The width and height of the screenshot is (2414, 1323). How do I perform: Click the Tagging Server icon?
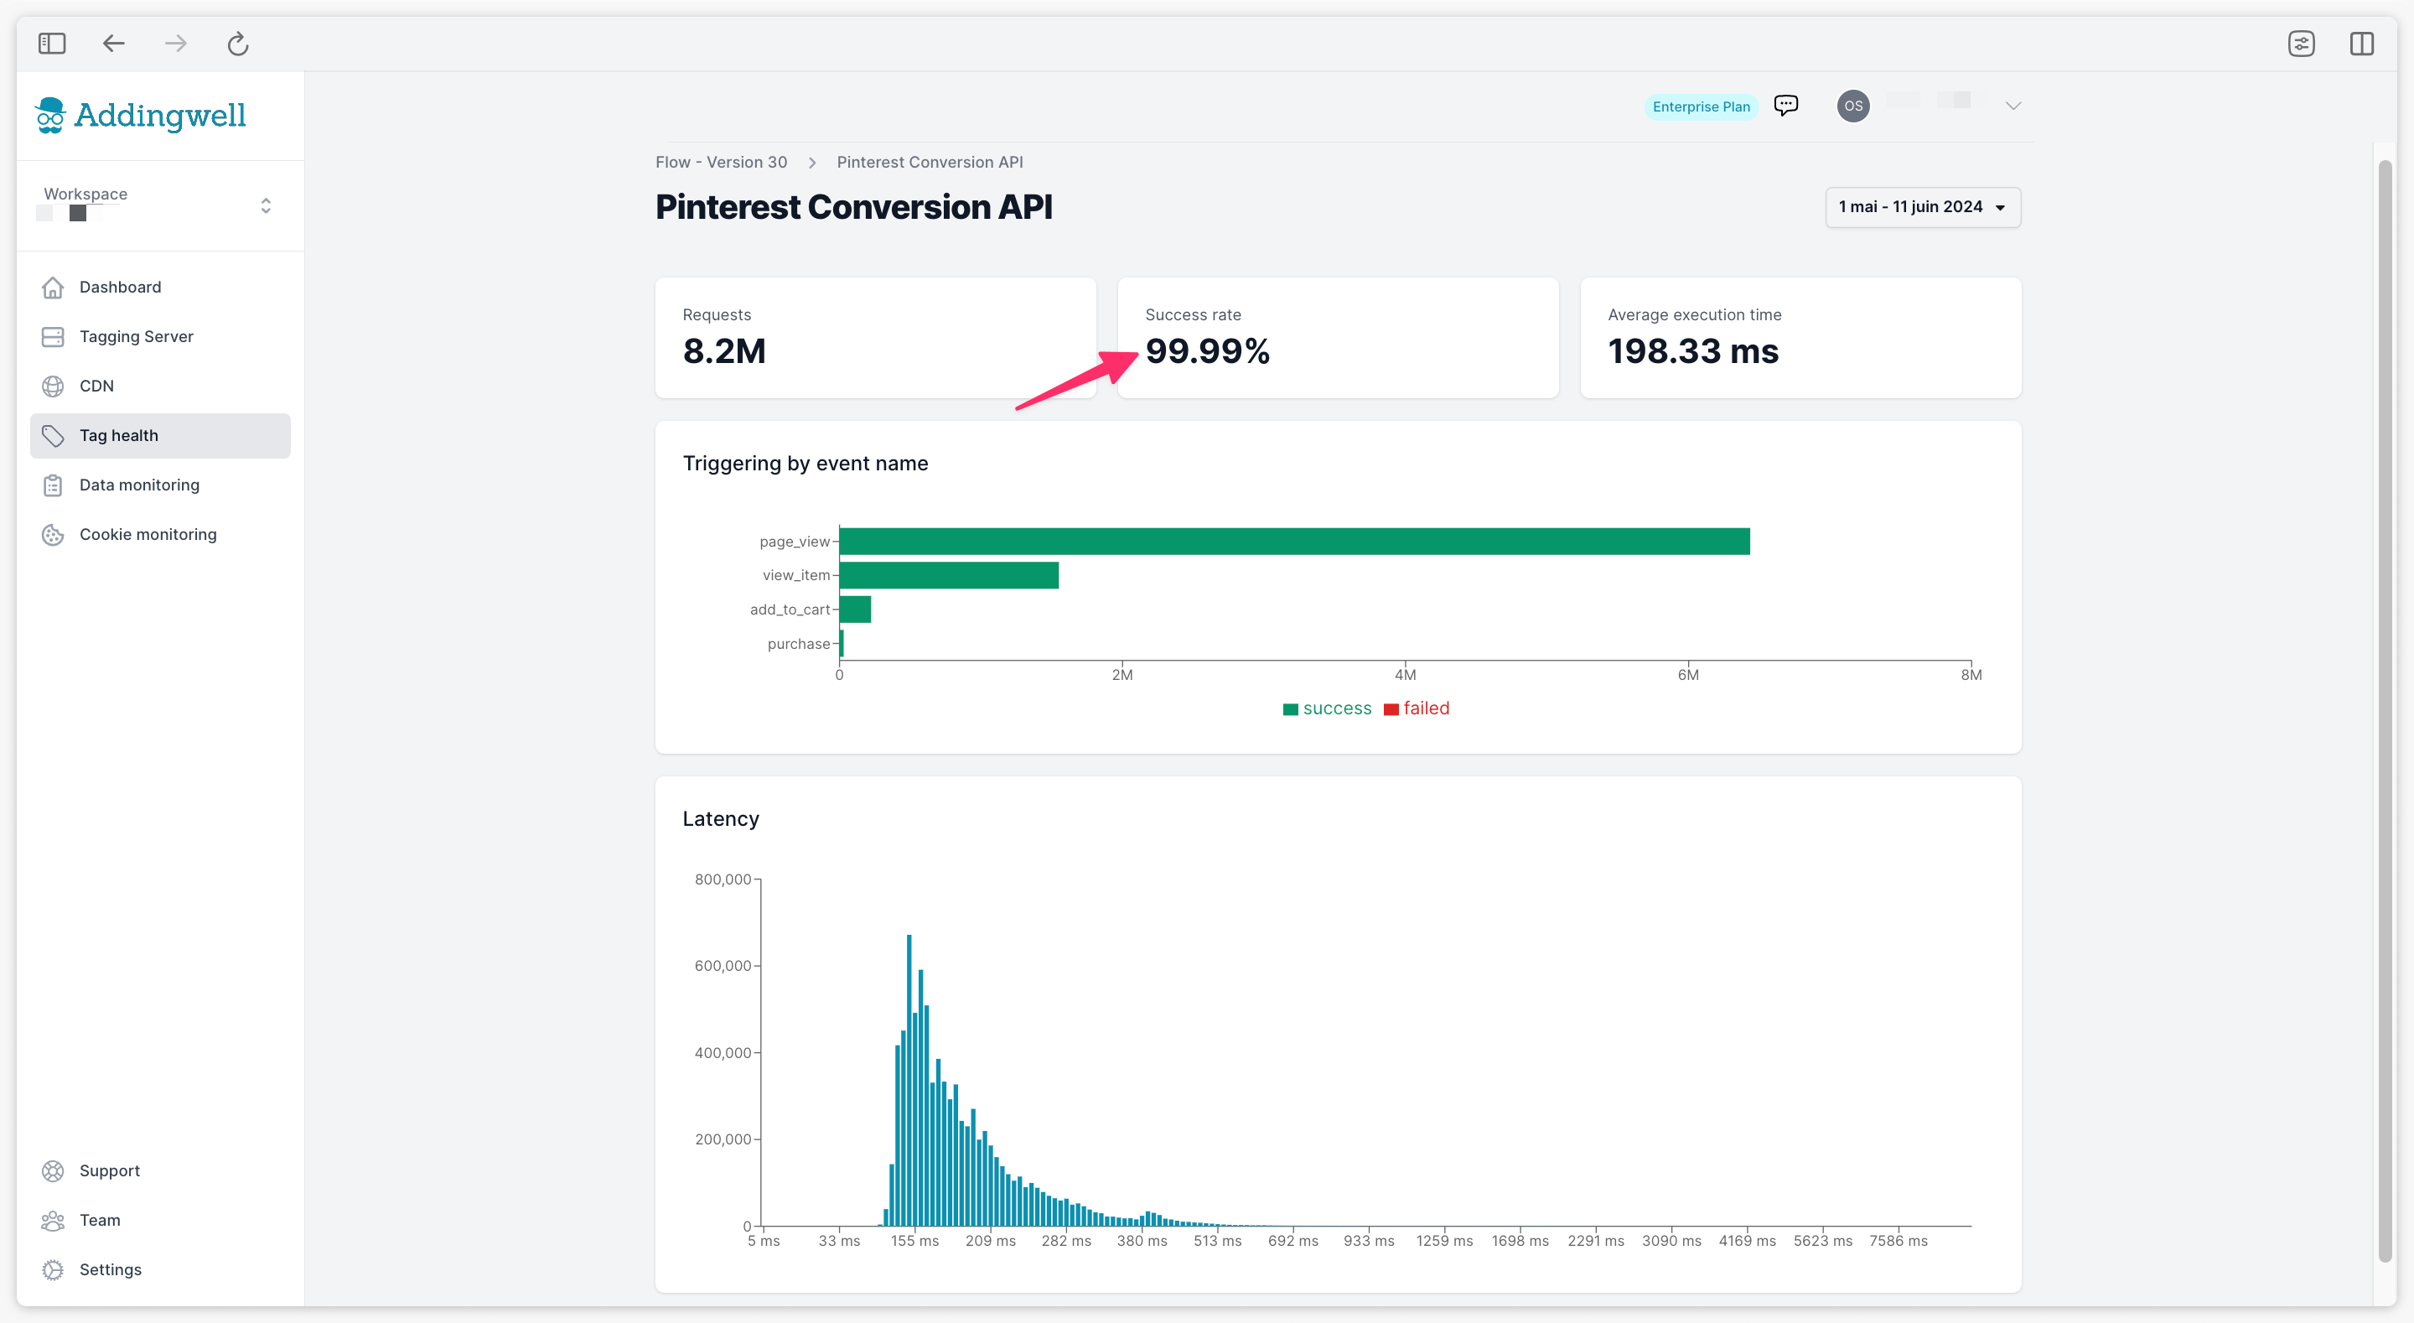54,336
